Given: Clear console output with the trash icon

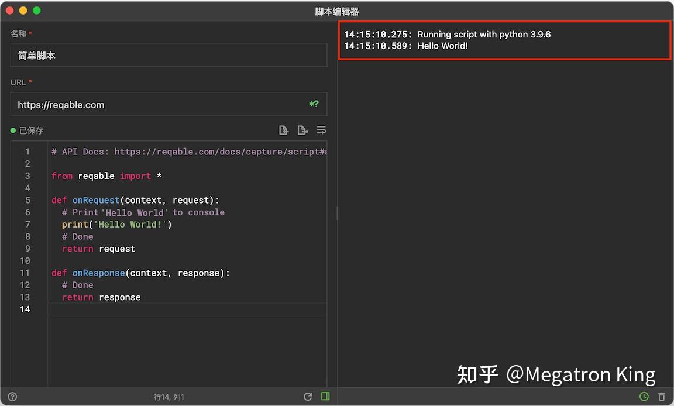Looking at the screenshot, I should pyautogui.click(x=662, y=397).
